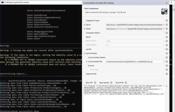Click info icon beside Log File
Viewport: 175px width, 112px height.
[167, 49]
